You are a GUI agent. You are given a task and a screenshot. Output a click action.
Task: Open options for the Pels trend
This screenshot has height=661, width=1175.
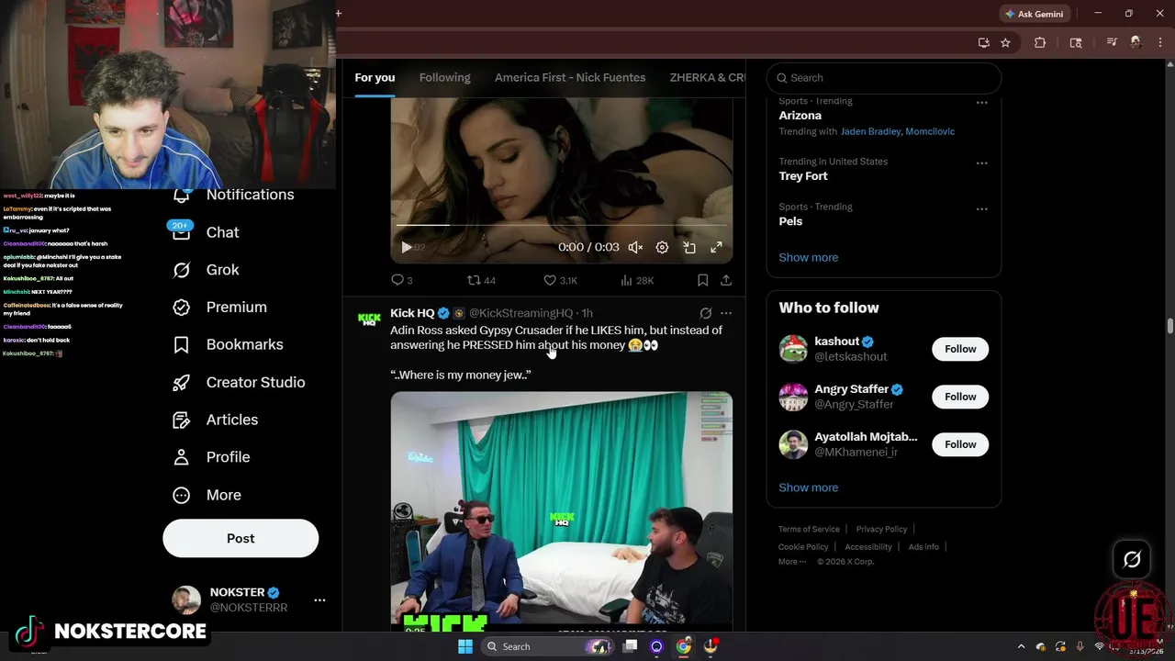pyautogui.click(x=981, y=209)
